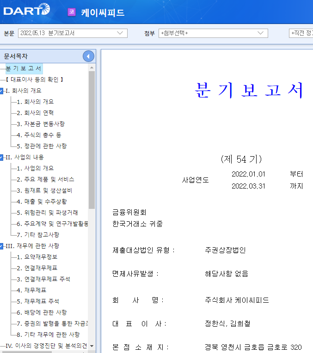Open II. 사업의 내용 chapter

(25, 157)
